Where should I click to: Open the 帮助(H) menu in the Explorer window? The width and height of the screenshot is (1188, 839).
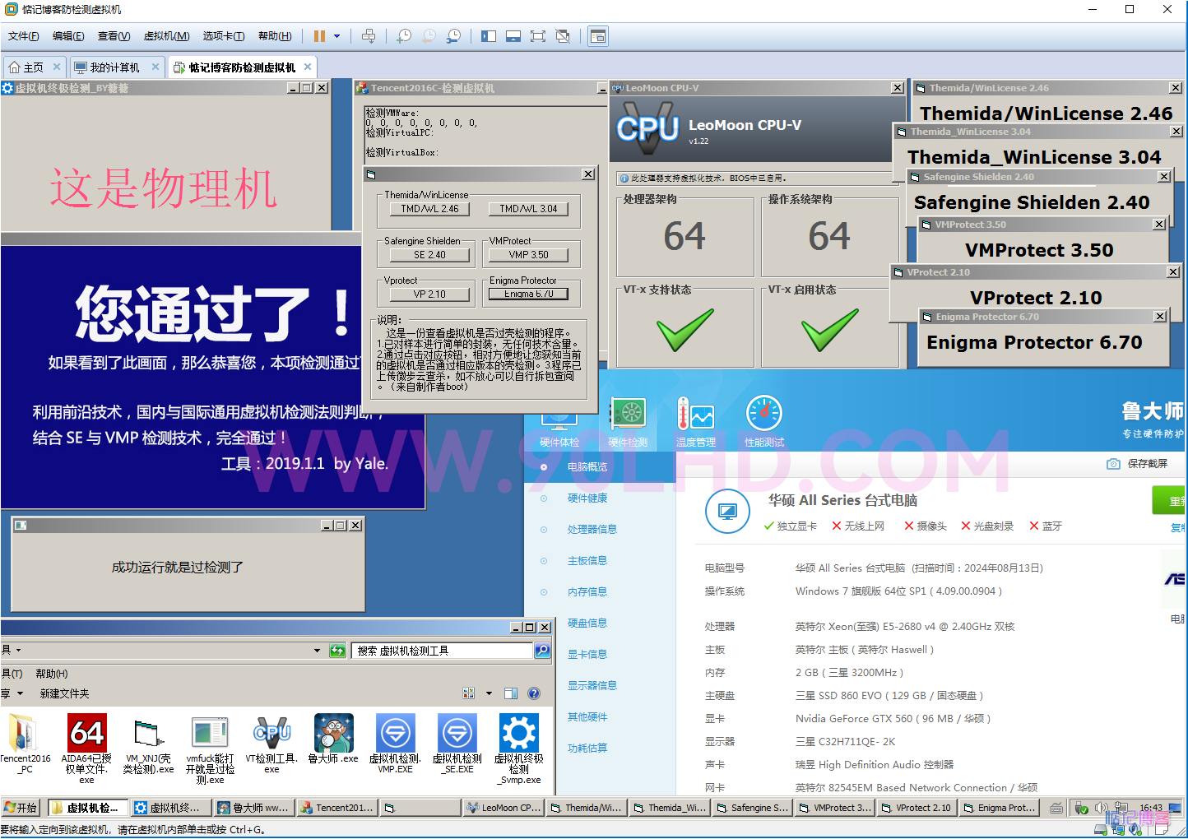[52, 674]
